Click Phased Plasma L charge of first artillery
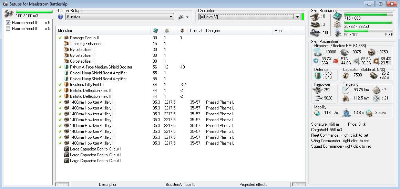Viewport: 400px width, 189px height. (x=220, y=102)
